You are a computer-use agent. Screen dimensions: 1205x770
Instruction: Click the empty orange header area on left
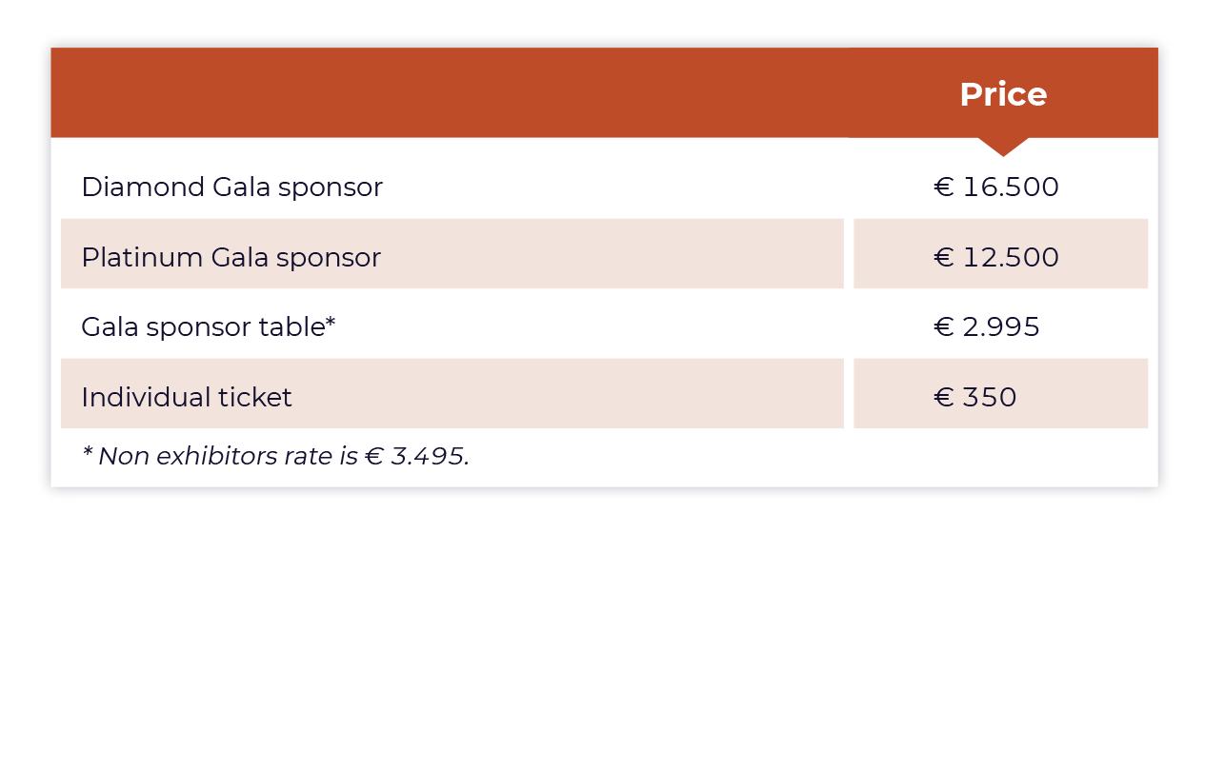(450, 92)
